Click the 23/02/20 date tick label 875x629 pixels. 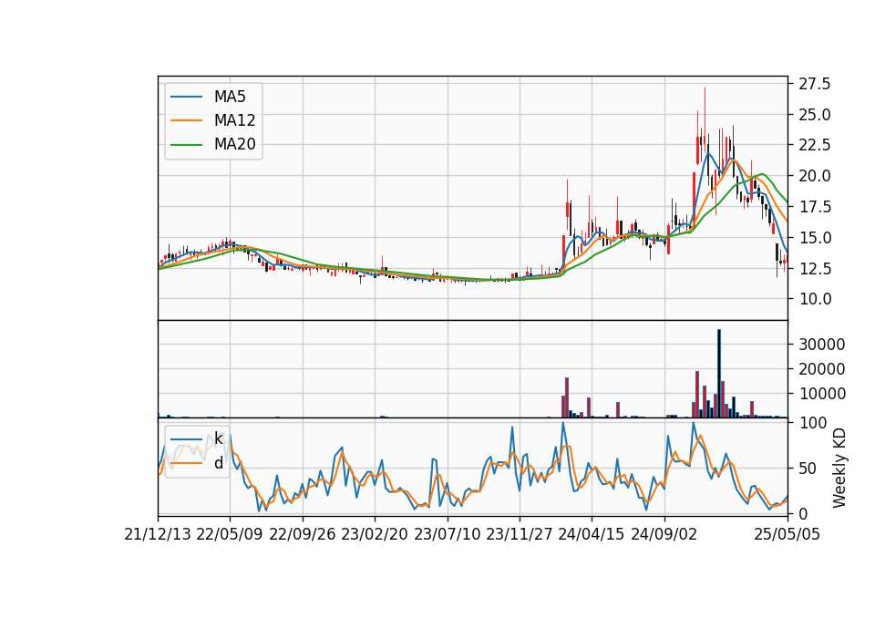(375, 534)
